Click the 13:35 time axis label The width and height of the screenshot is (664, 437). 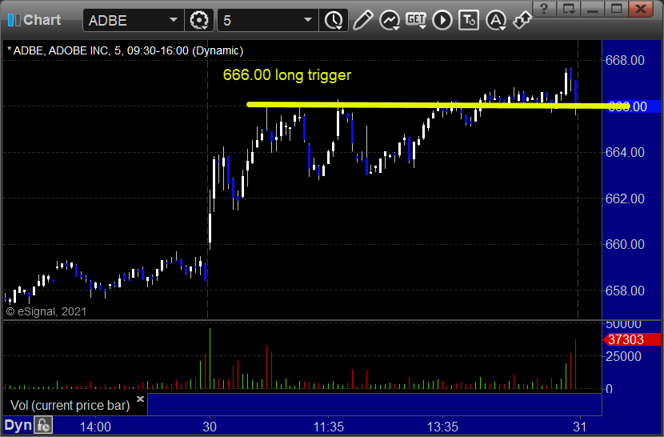pyautogui.click(x=442, y=427)
